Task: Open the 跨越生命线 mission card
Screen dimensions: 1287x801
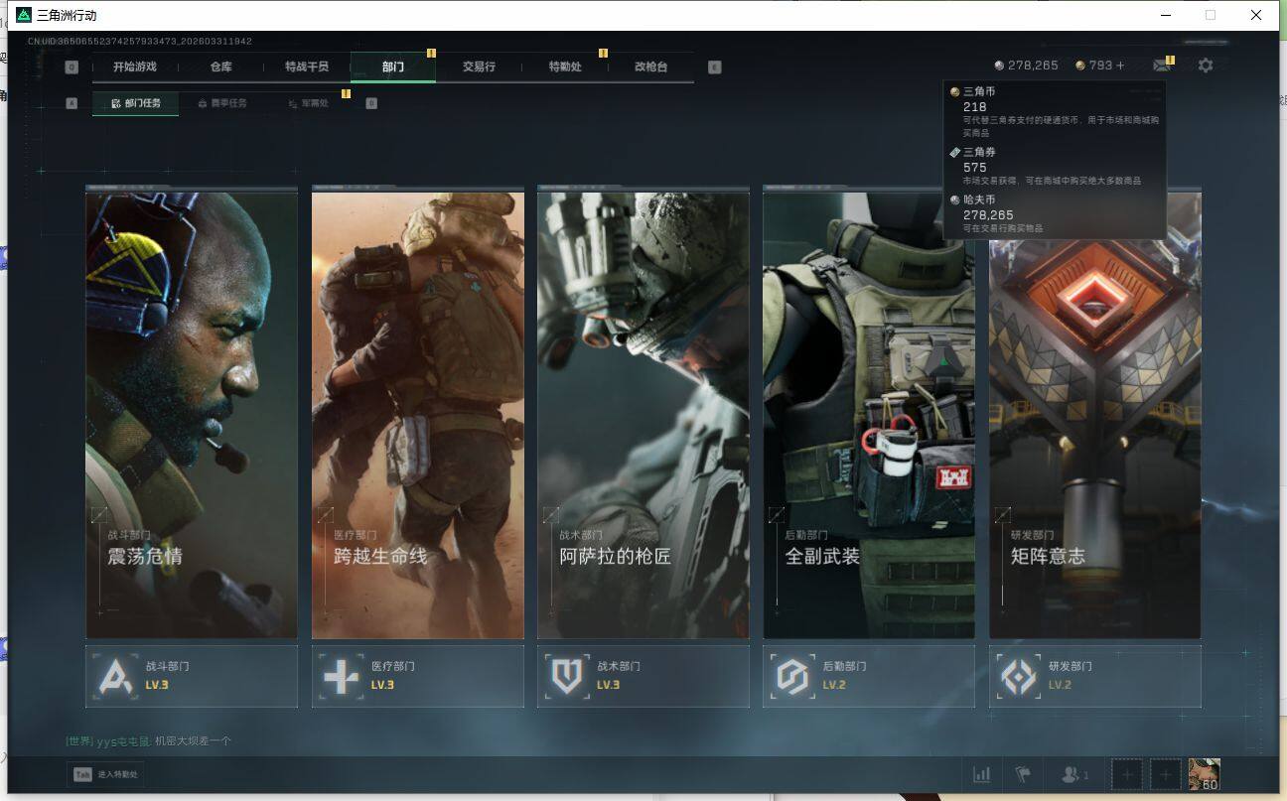Action: click(x=418, y=415)
